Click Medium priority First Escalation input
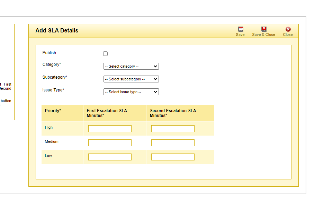 [x=110, y=143]
